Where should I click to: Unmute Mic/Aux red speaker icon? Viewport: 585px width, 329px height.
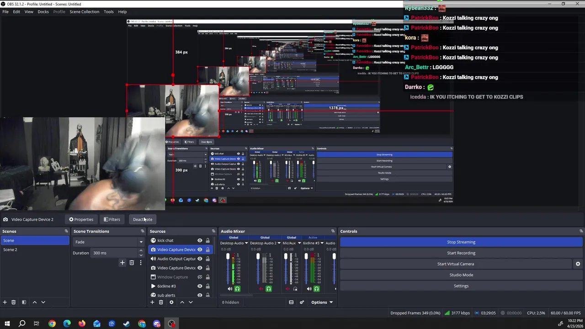click(x=287, y=289)
